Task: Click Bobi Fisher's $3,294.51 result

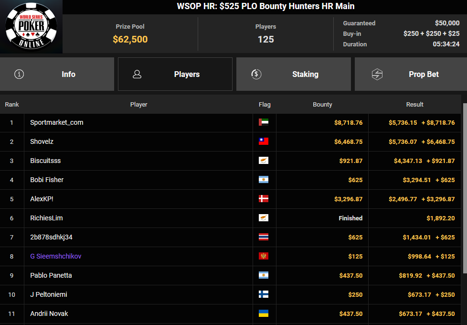Action: click(x=417, y=180)
